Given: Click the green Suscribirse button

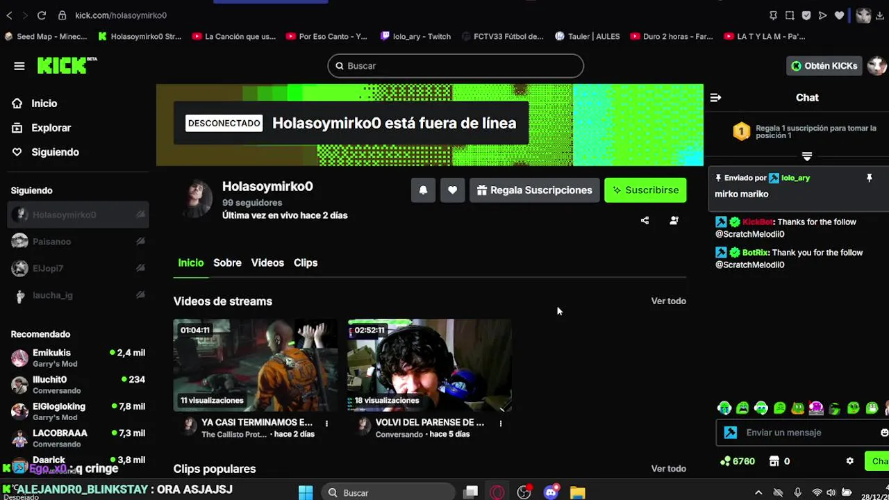Looking at the screenshot, I should 645,190.
